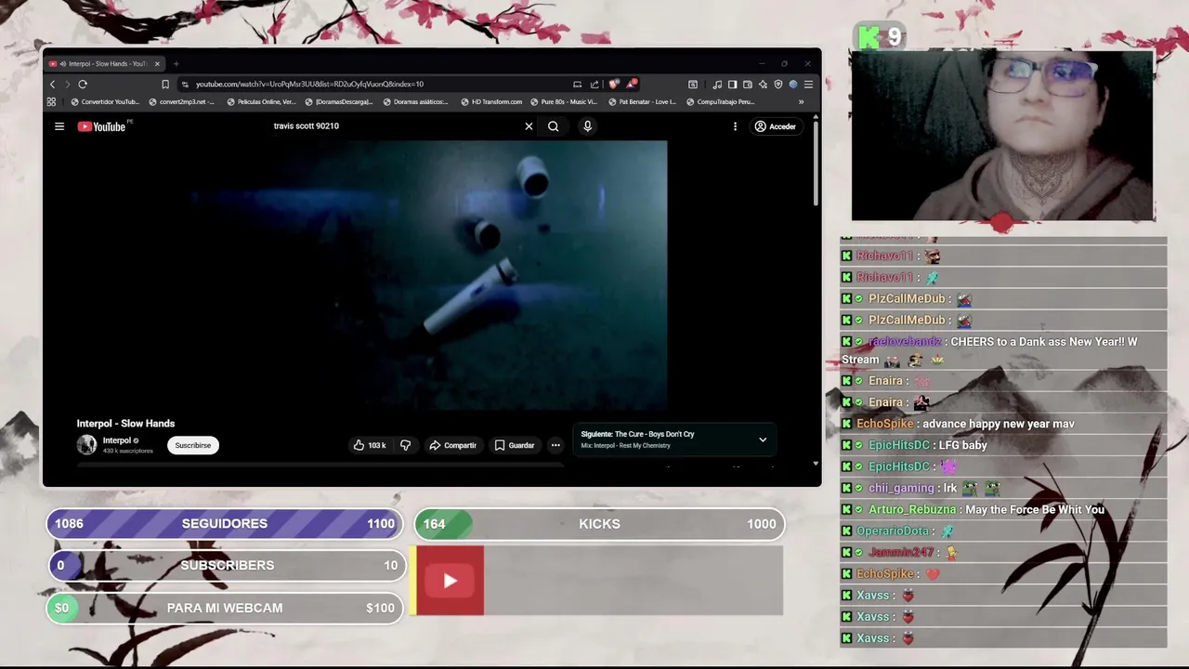Screen dimensions: 1189x669
Task: Expand the hidden bookmarks chevron
Action: click(801, 102)
